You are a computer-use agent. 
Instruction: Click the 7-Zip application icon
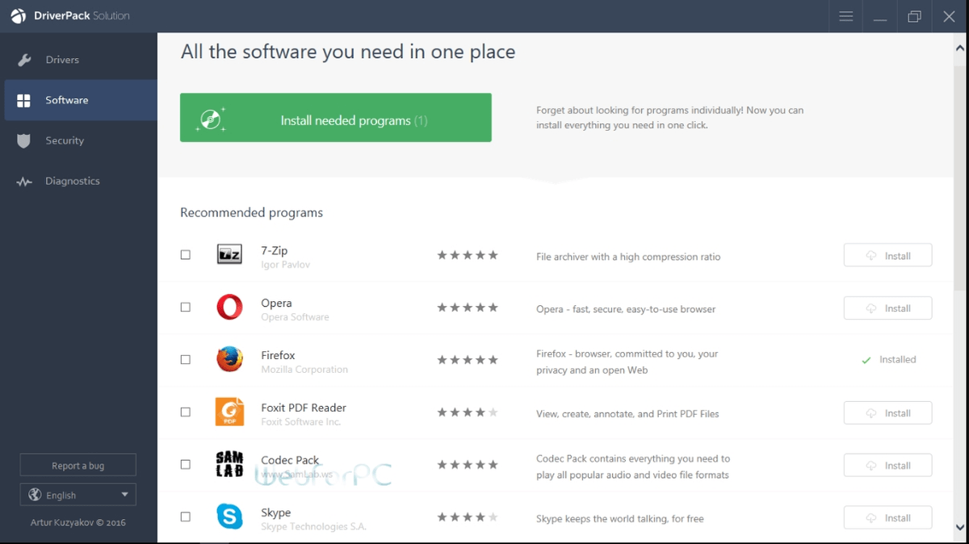click(229, 254)
